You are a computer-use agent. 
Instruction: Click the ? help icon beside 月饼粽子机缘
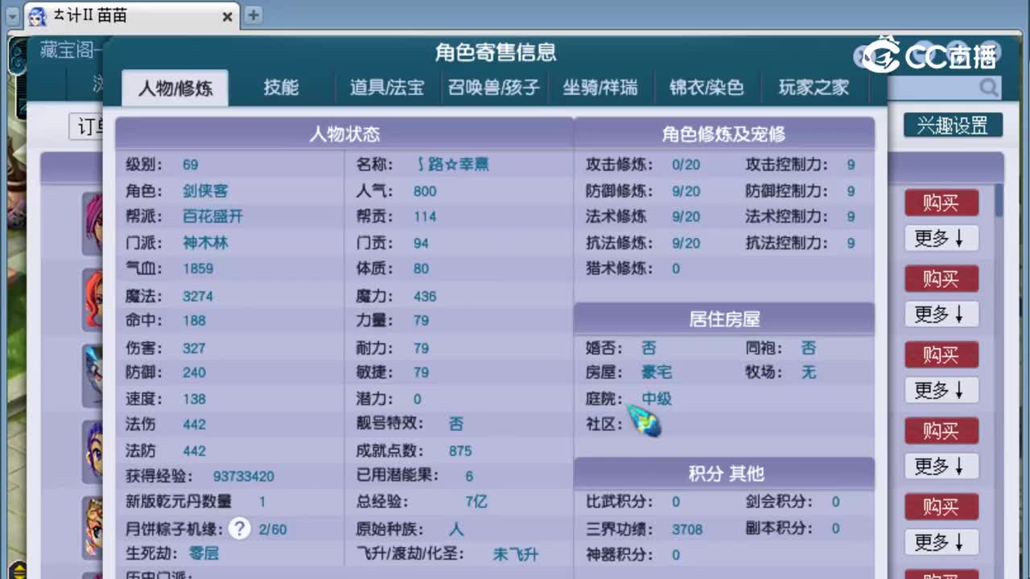(240, 529)
